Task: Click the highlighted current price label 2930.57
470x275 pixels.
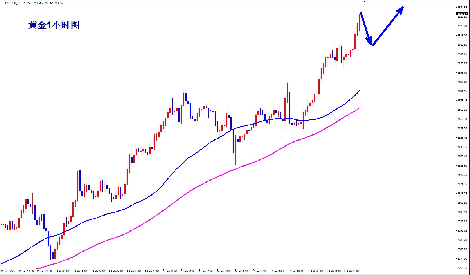Action: tap(462, 14)
